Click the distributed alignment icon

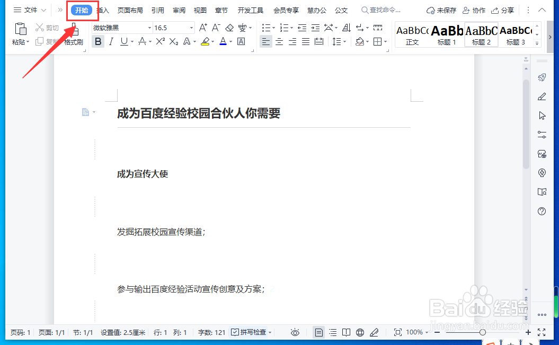coord(319,41)
